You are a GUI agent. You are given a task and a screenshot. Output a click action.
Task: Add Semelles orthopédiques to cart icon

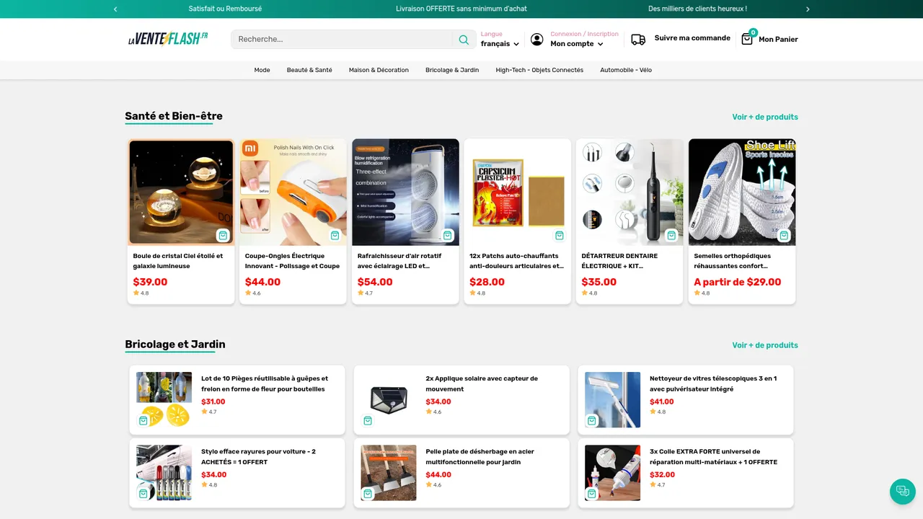784,236
